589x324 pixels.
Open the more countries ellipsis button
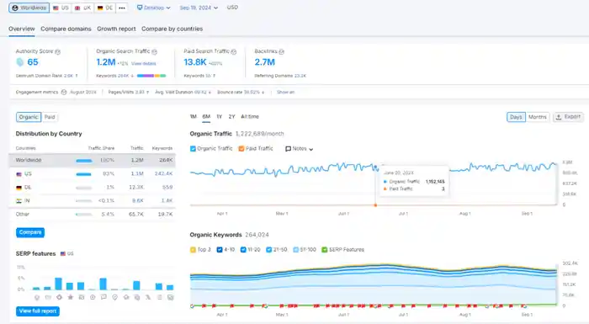[x=122, y=8]
